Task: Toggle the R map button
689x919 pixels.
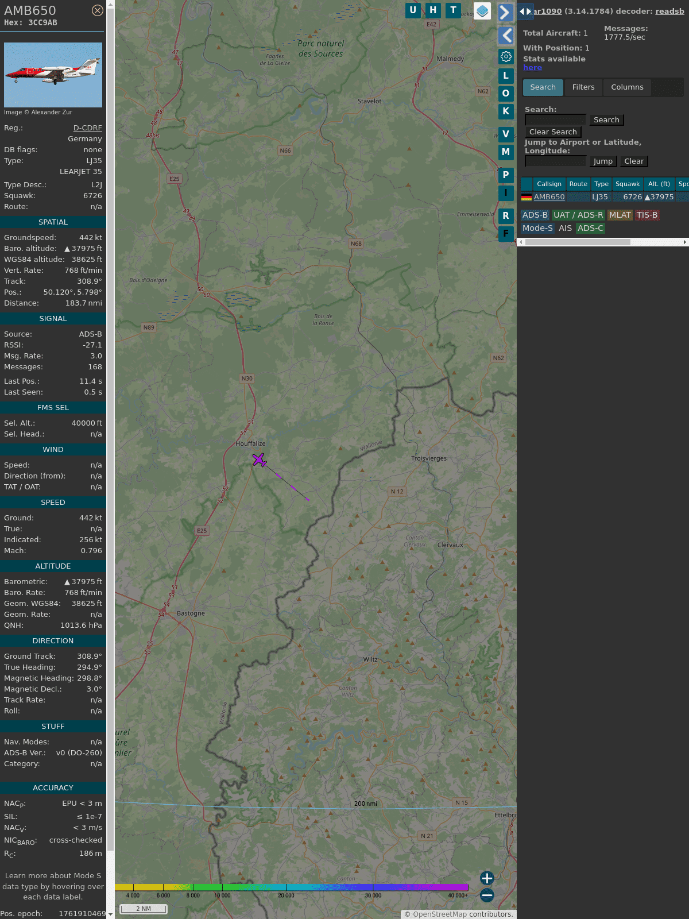Action: [x=506, y=216]
